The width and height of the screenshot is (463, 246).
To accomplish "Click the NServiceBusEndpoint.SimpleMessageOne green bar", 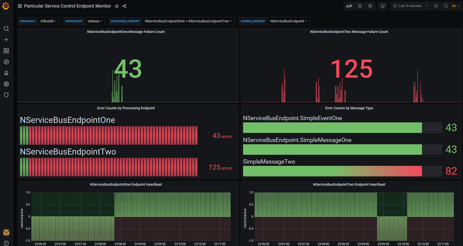I will click(x=332, y=150).
